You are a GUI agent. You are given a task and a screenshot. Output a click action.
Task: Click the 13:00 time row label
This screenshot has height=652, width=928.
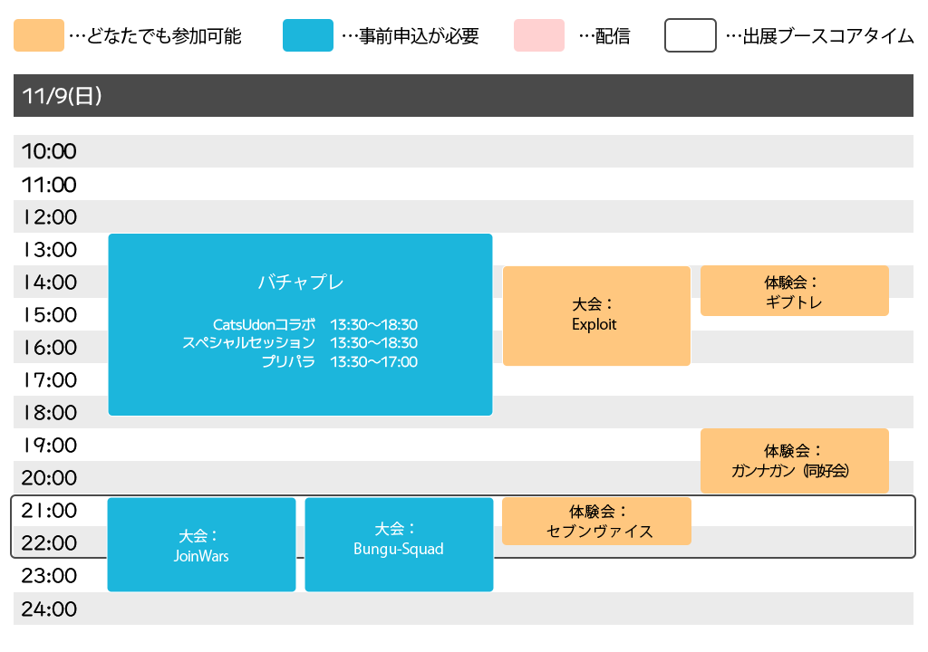[x=49, y=250]
